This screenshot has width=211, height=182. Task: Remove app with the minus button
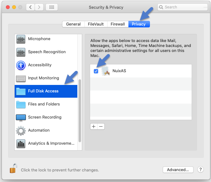click(101, 126)
